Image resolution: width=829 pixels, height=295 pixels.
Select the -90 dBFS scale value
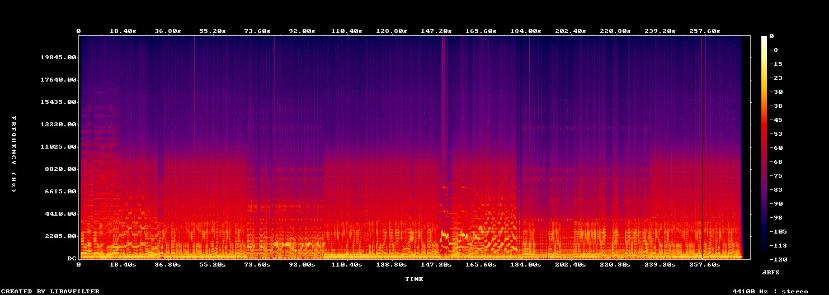click(x=775, y=203)
